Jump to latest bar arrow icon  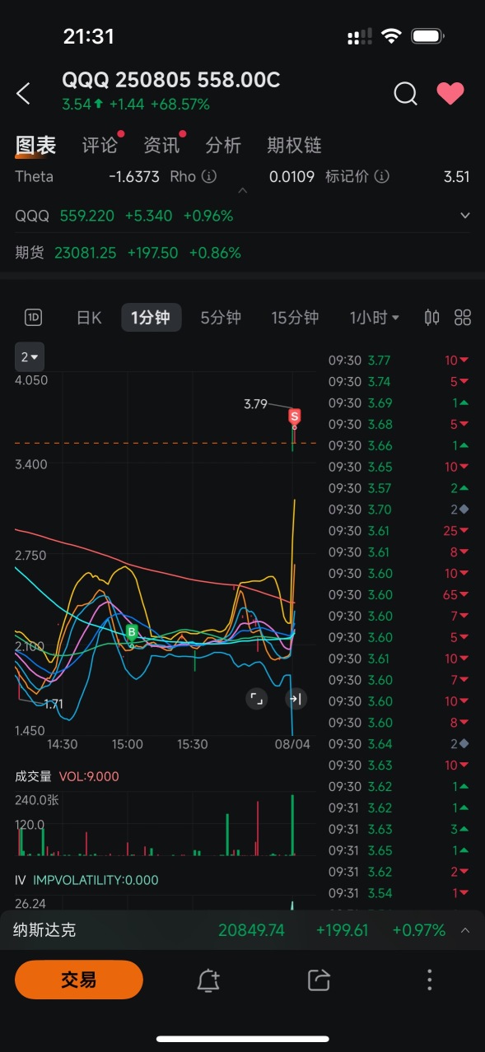295,699
